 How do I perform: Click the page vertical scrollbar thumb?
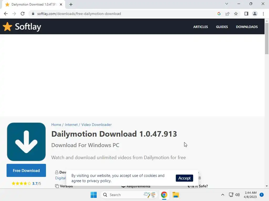tap(267, 39)
